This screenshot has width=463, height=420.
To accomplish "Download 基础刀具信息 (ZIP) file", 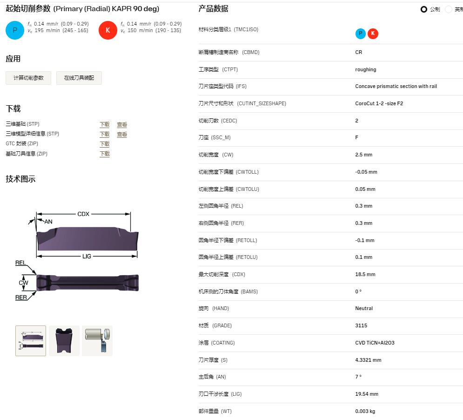I will [x=105, y=154].
